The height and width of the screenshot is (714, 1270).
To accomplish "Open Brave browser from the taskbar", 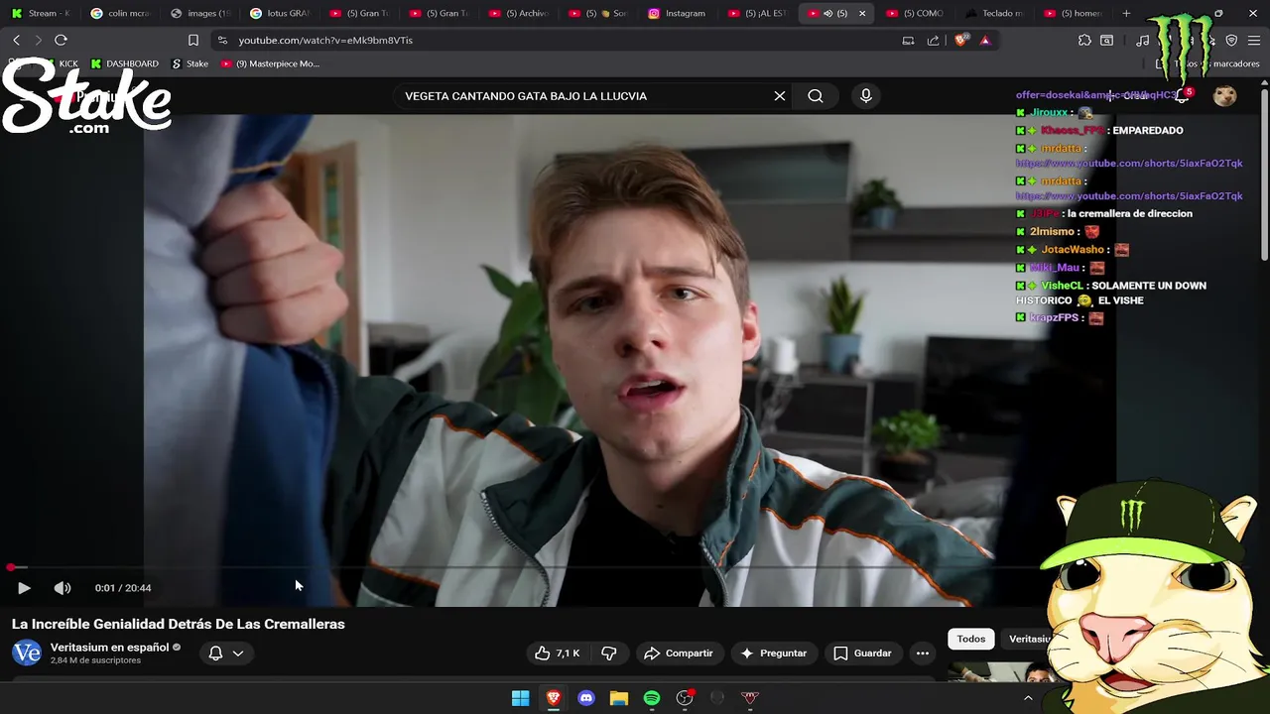I will tap(553, 698).
